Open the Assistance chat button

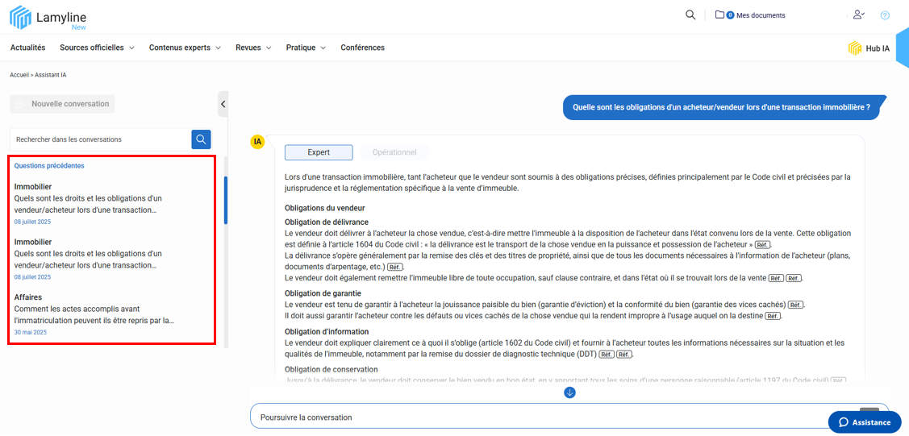tap(865, 422)
